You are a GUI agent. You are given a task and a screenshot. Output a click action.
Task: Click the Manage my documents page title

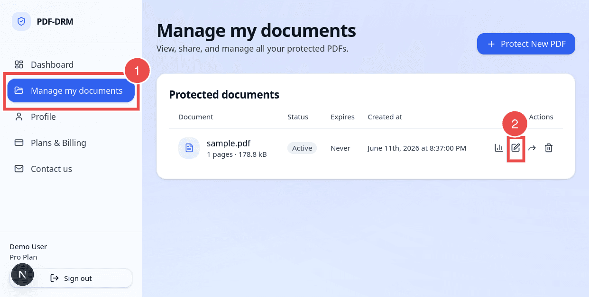(x=256, y=30)
